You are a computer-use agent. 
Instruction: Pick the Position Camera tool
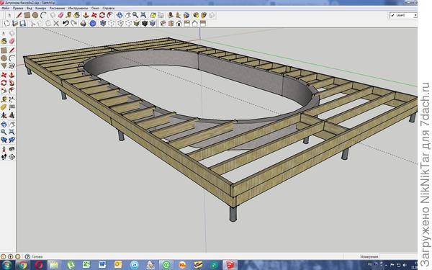[4, 149]
